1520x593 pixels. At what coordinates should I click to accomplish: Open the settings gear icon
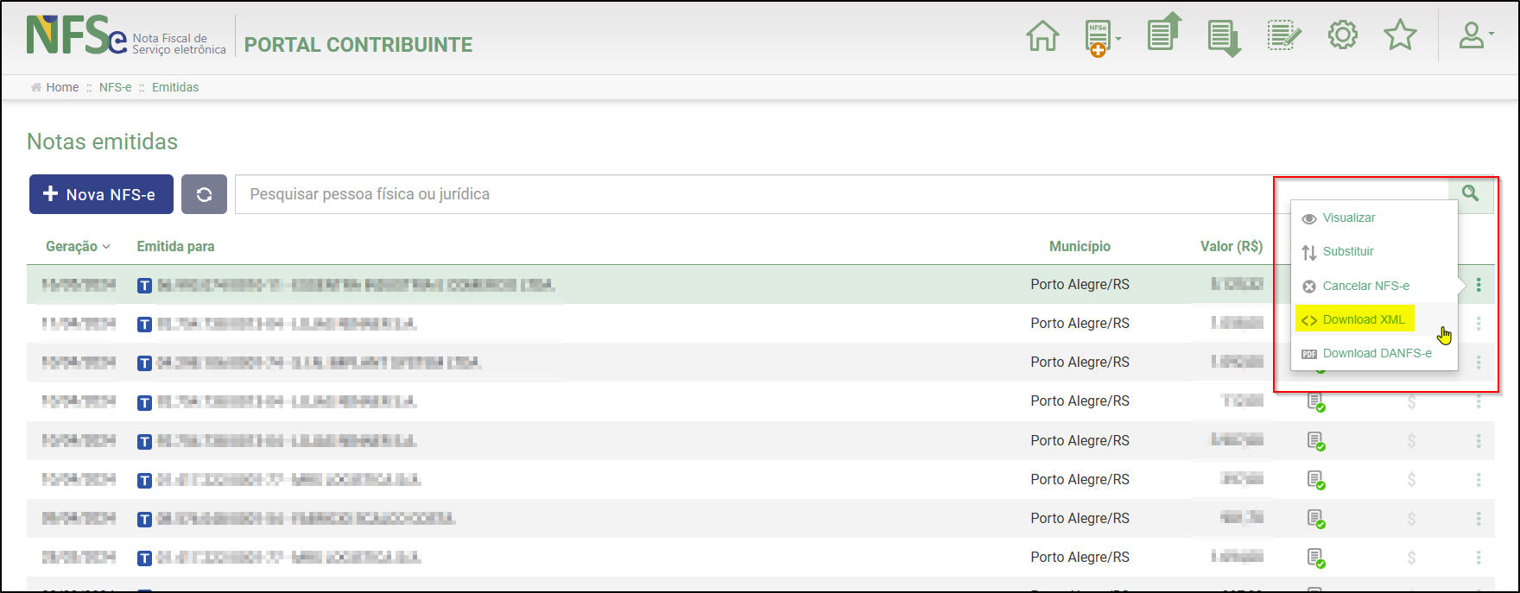coord(1343,35)
